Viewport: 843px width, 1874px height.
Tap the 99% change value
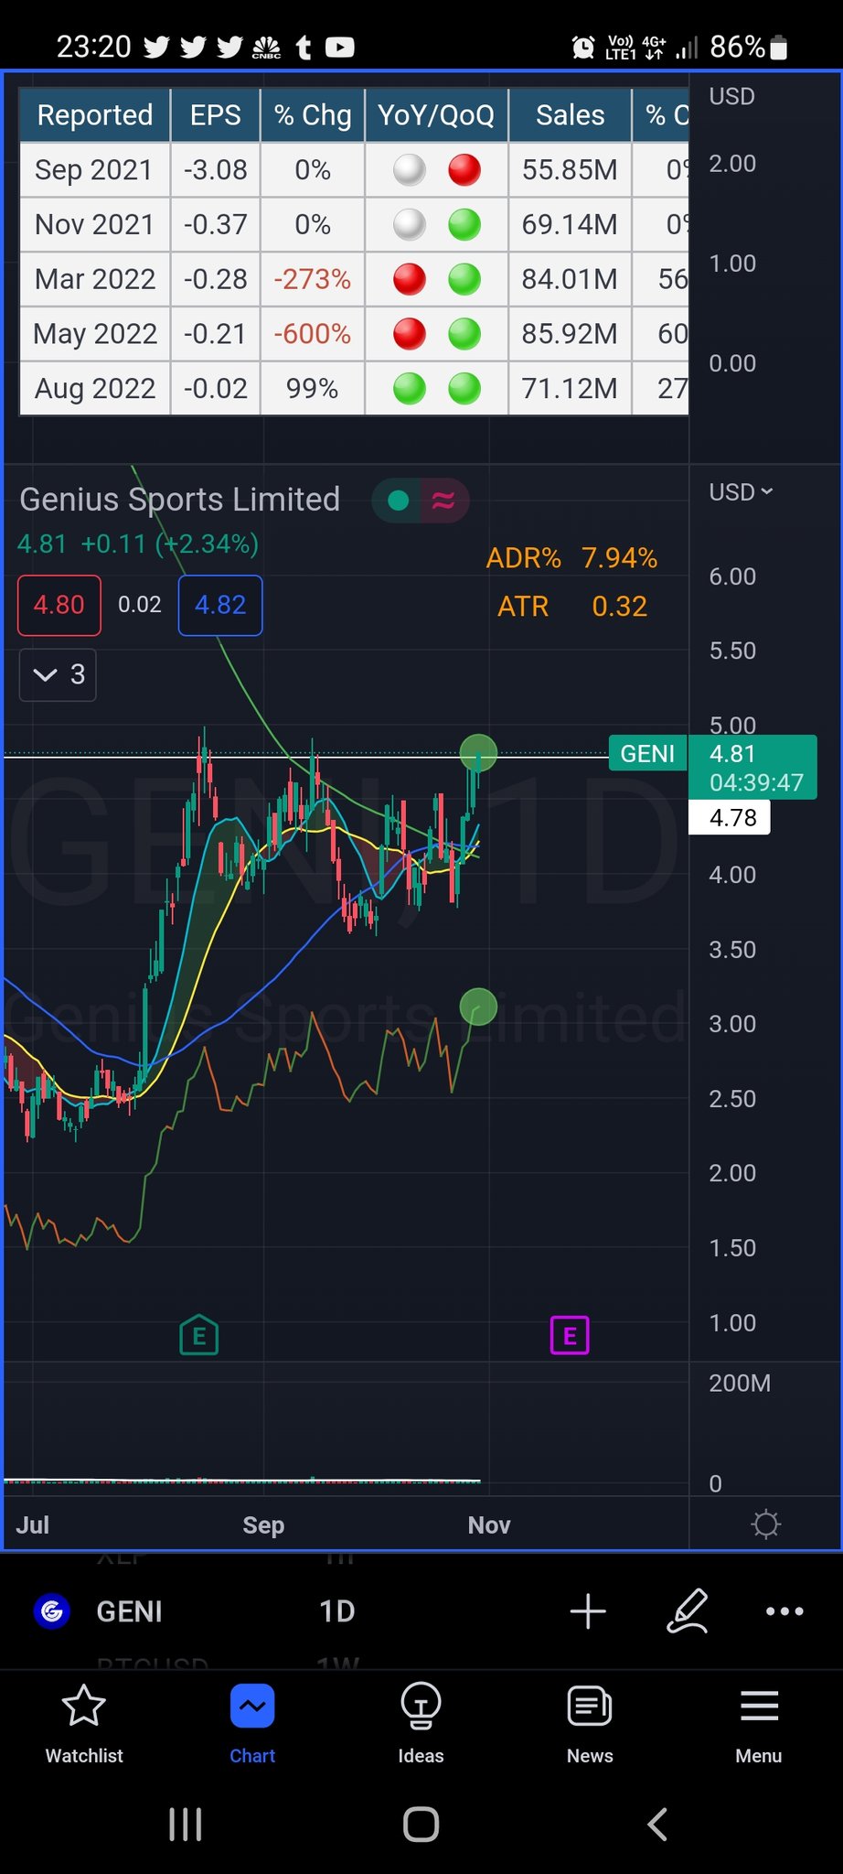pos(313,389)
